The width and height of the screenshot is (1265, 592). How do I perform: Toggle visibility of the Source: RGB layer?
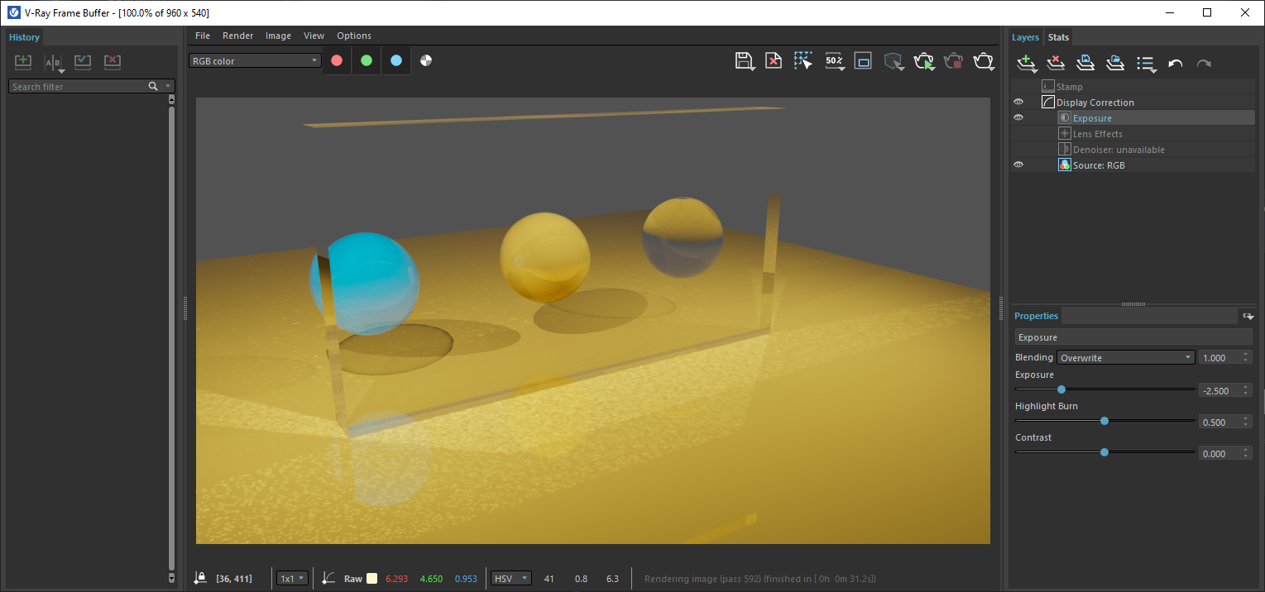click(x=1018, y=165)
